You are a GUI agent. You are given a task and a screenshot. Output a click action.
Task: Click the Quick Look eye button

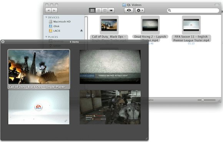tap(129, 10)
